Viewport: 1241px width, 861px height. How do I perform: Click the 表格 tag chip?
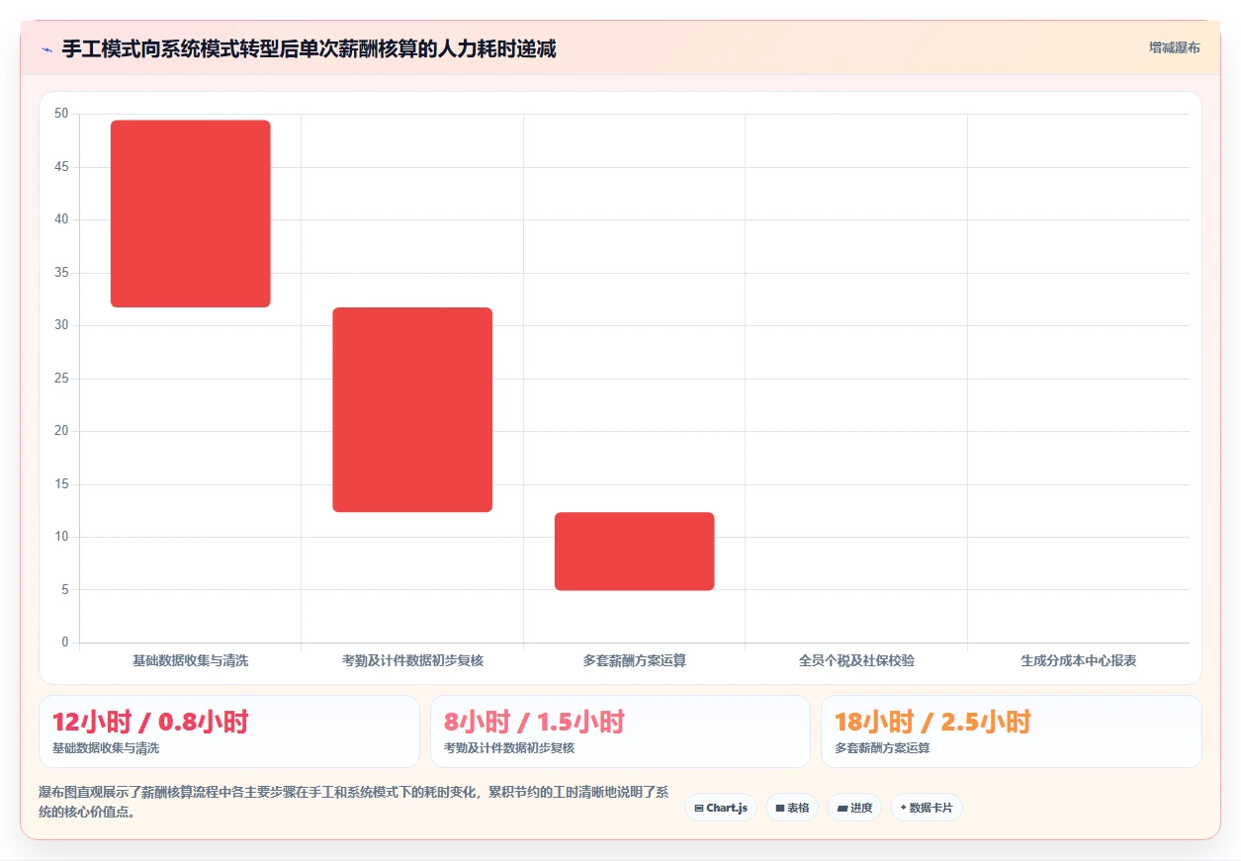[791, 808]
